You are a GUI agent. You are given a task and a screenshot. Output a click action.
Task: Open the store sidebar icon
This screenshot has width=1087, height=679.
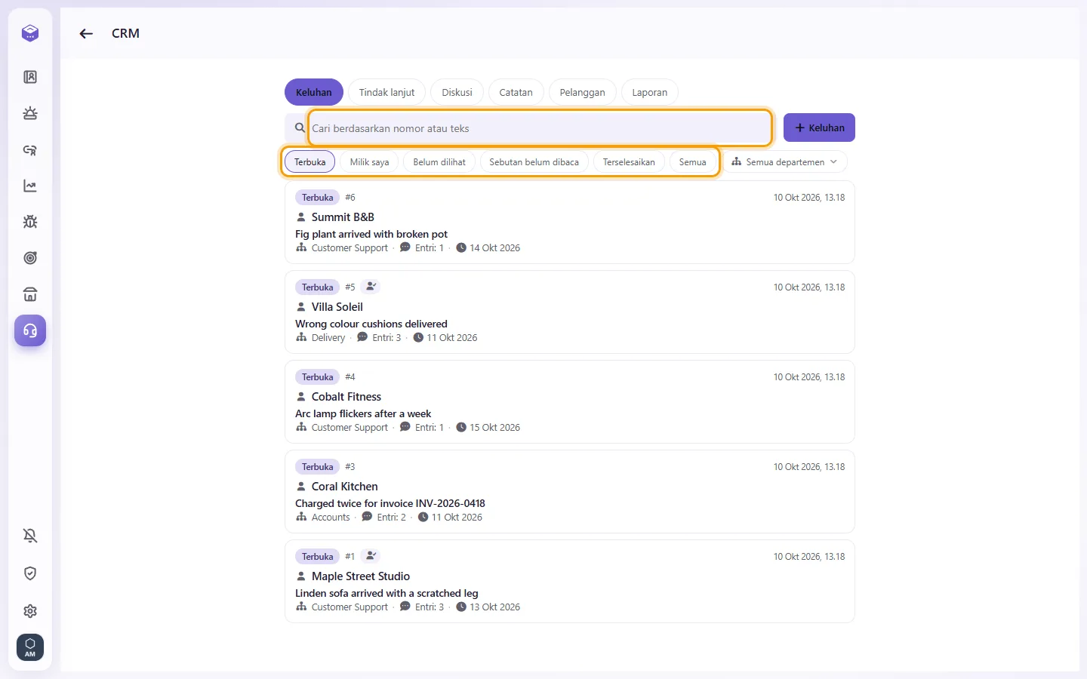point(30,294)
